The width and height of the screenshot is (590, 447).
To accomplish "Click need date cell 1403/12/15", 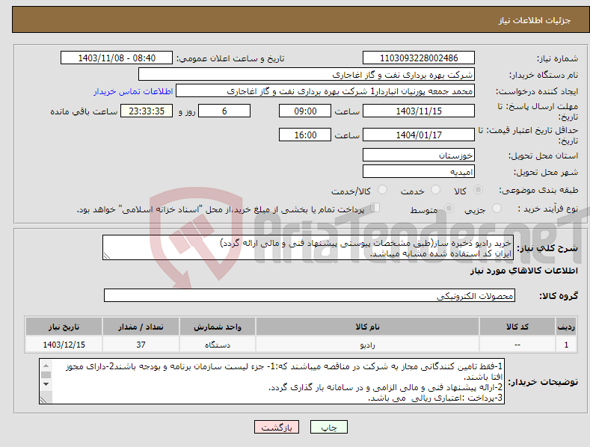I will (64, 345).
